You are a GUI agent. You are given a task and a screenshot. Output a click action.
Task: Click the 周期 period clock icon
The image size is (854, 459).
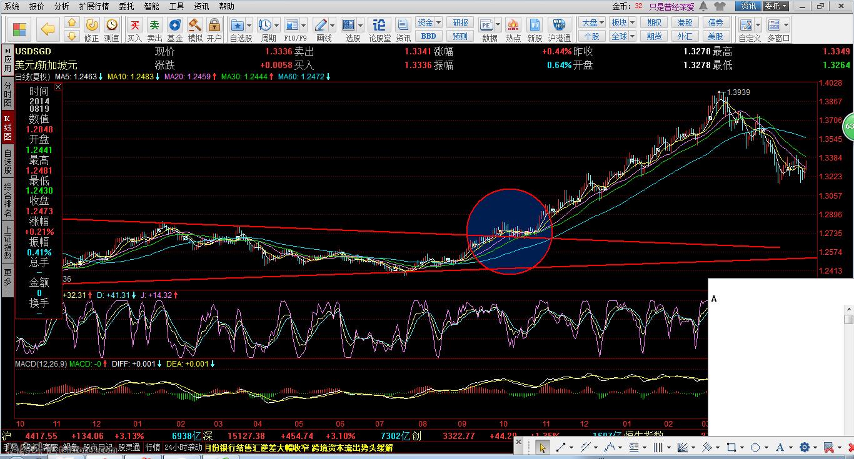(265, 25)
